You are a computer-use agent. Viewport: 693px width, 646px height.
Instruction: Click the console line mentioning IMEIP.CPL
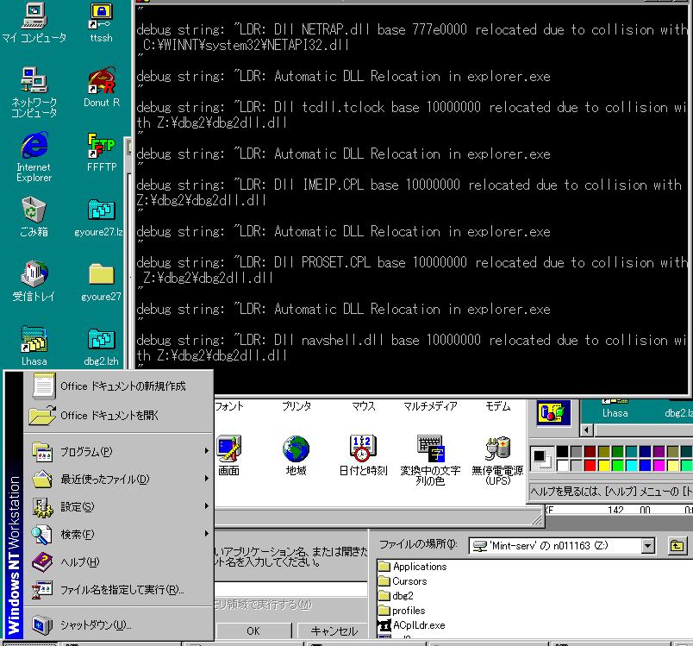[409, 185]
